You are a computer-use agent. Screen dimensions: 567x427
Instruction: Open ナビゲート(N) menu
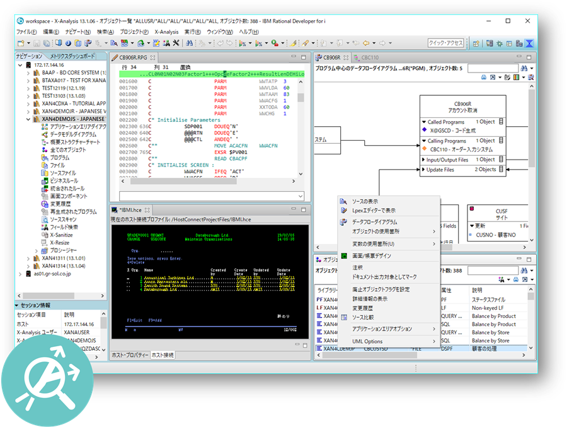pos(78,32)
